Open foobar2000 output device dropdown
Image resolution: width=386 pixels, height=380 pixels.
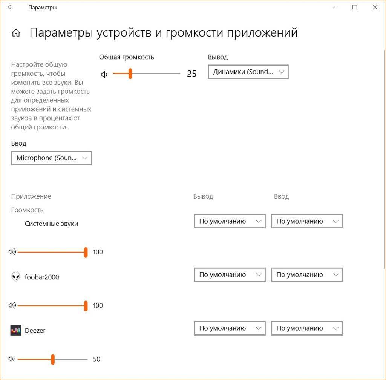coord(230,275)
